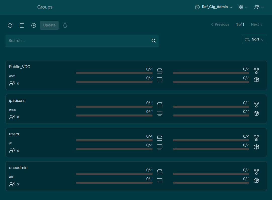The height and width of the screenshot is (200, 272).
Task: Select the users group card name
Action: point(14,134)
